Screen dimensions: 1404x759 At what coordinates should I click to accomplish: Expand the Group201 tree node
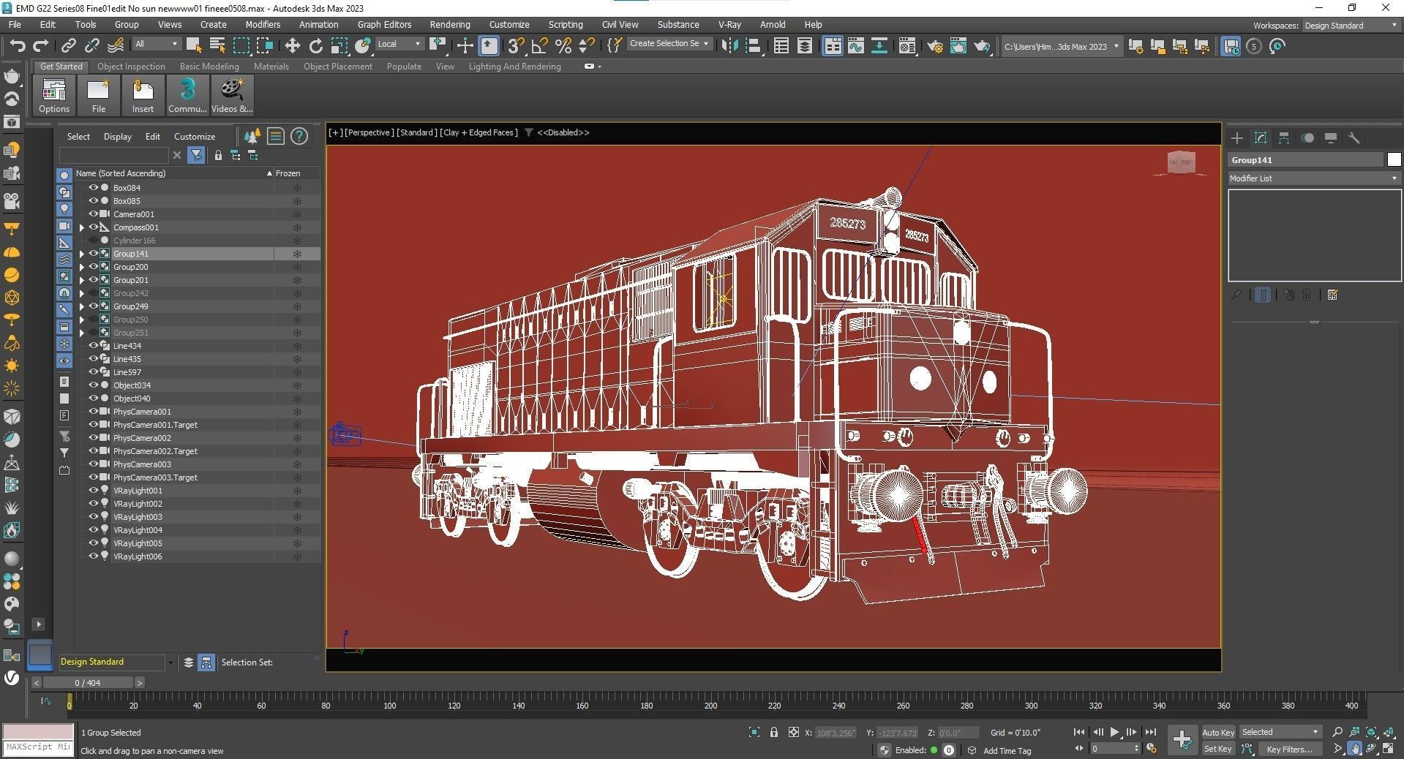coord(82,280)
